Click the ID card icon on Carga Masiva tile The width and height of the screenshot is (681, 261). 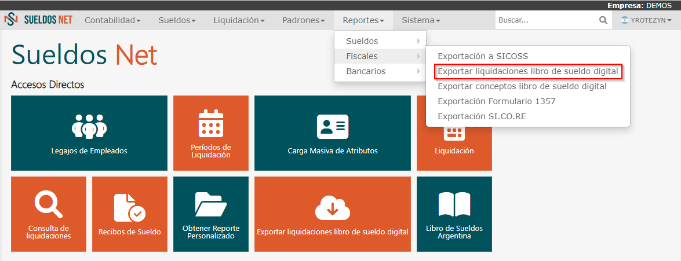[333, 126]
